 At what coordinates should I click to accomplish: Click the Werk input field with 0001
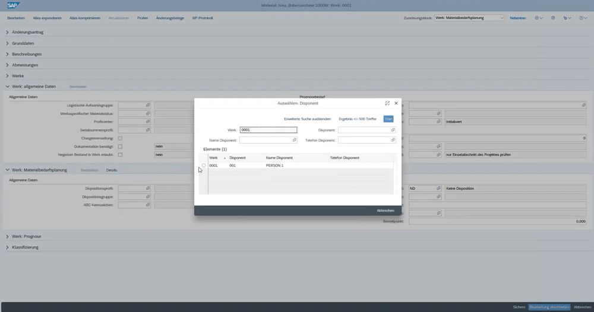pos(268,130)
